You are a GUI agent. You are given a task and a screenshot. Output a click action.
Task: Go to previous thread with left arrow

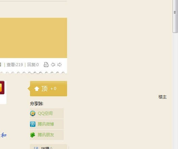pos(53,65)
